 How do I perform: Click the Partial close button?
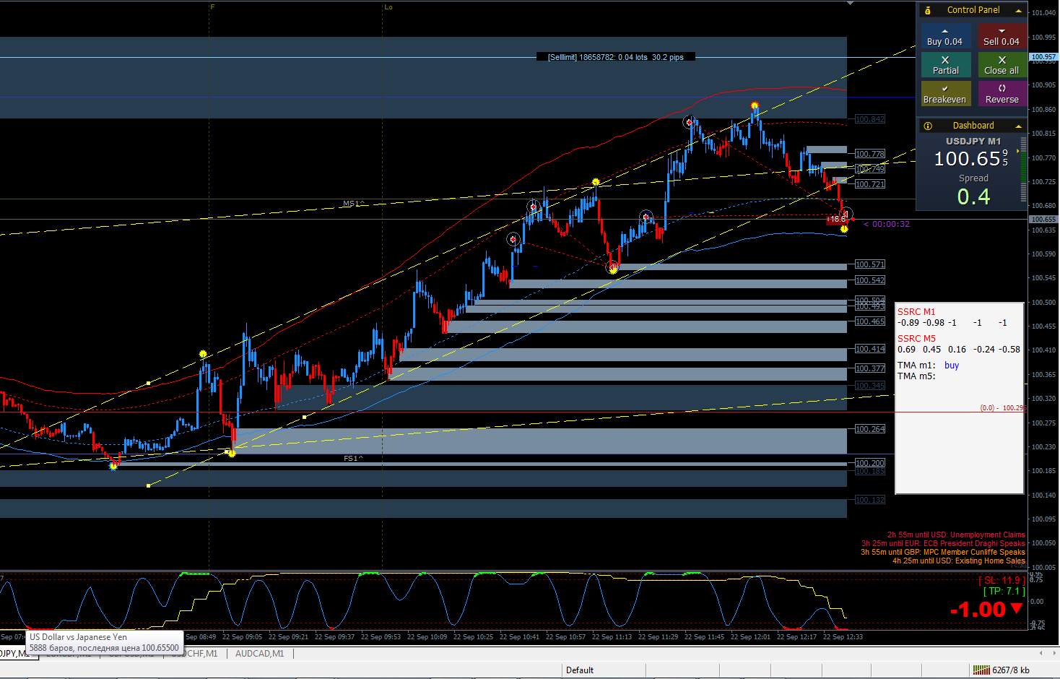click(x=945, y=65)
